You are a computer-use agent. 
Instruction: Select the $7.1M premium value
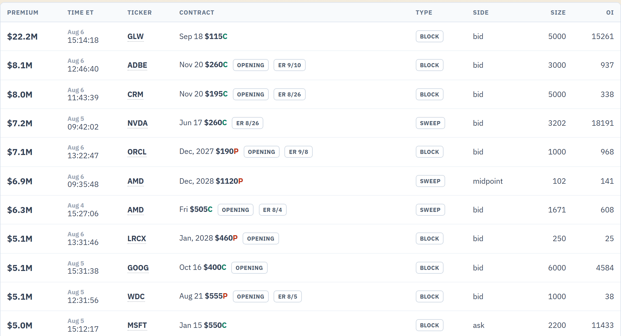[20, 152]
